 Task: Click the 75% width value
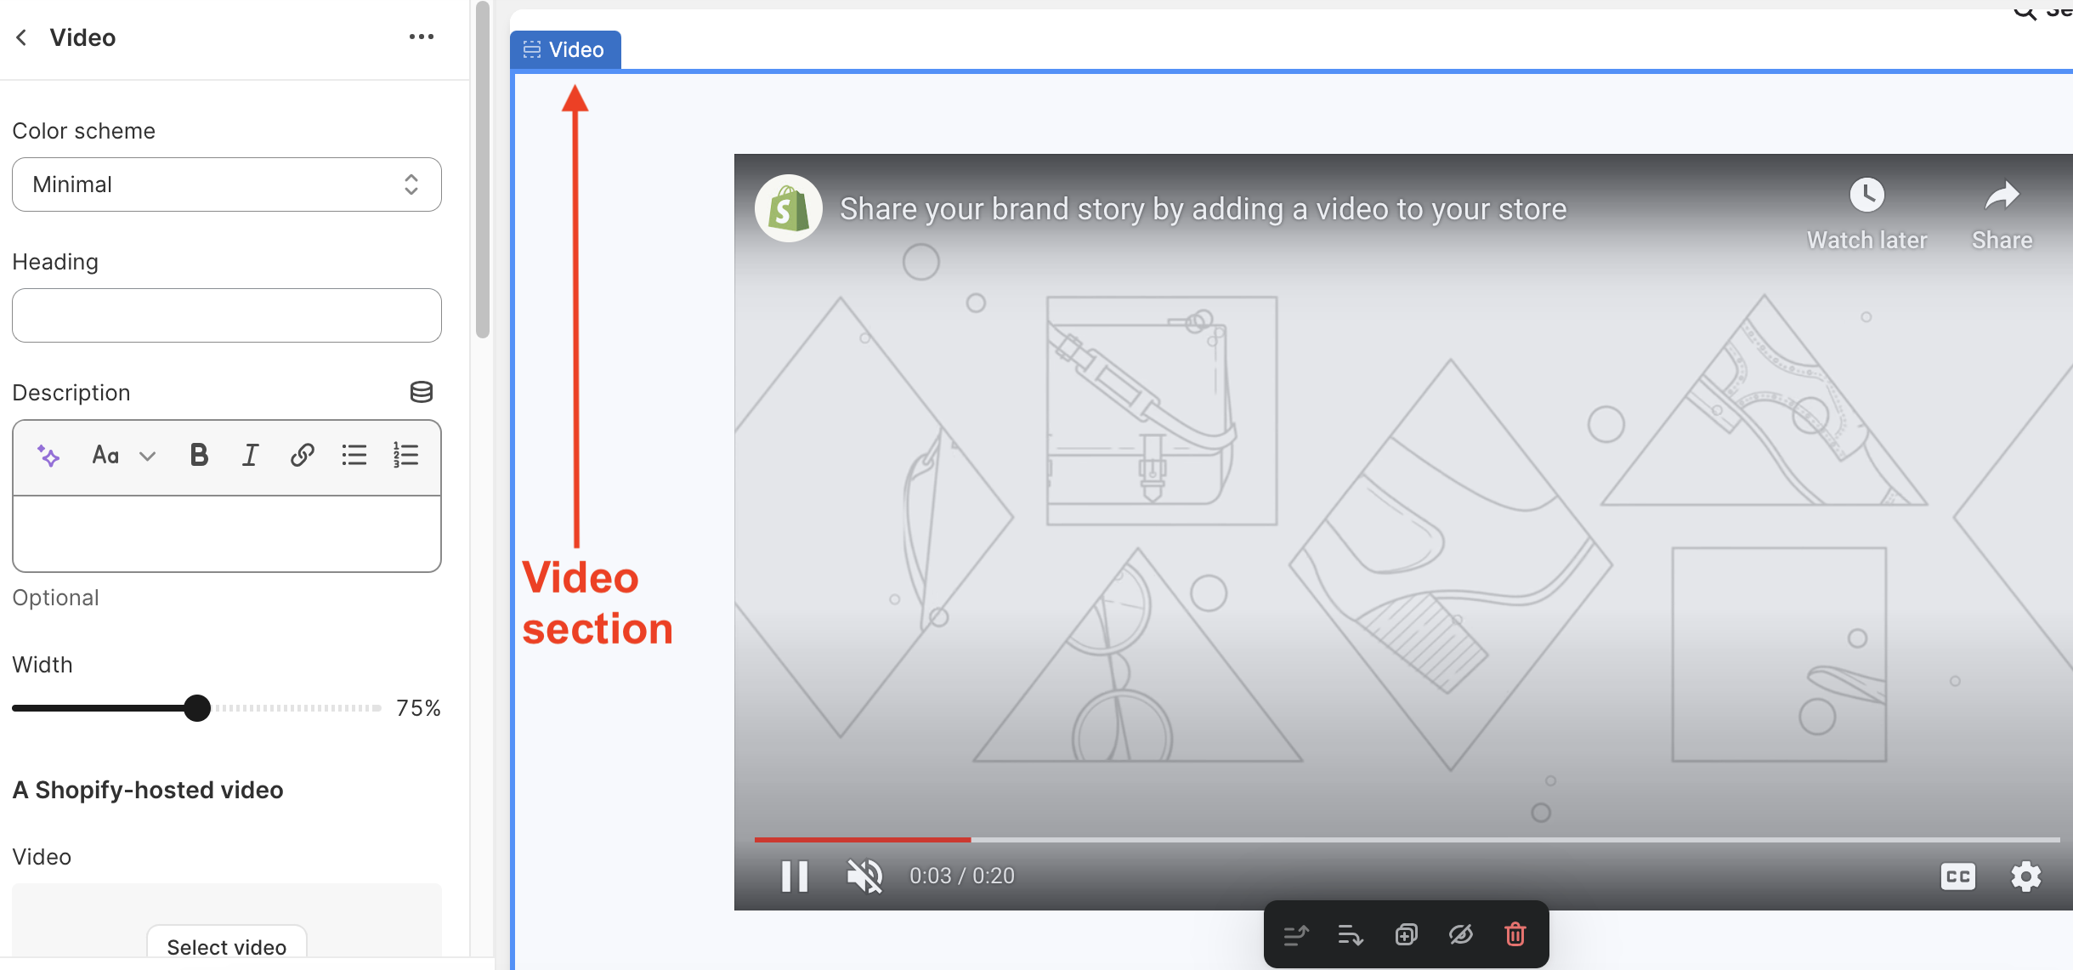pyautogui.click(x=418, y=708)
